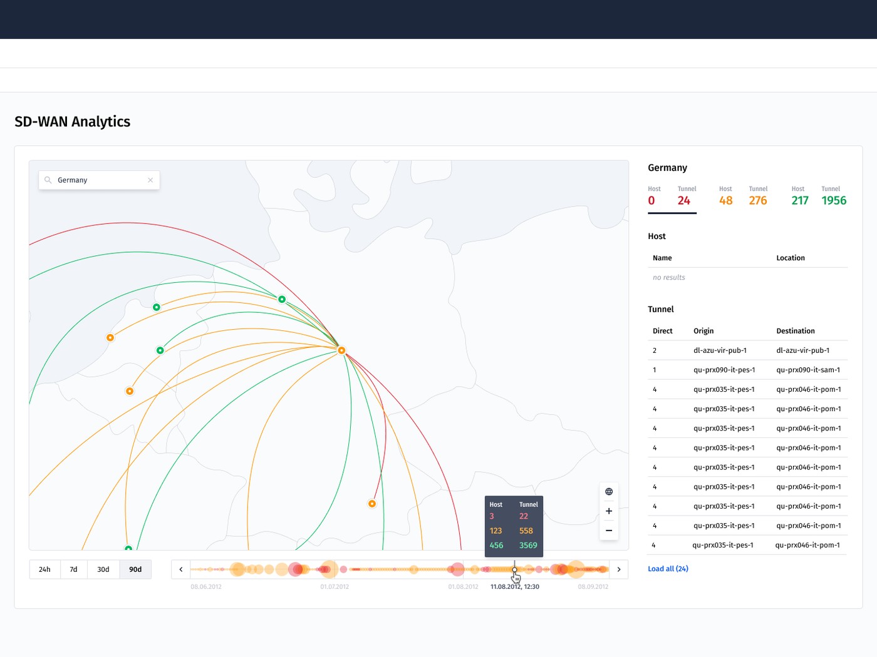Click the search magnifier icon
The width and height of the screenshot is (877, 657).
pyautogui.click(x=48, y=180)
